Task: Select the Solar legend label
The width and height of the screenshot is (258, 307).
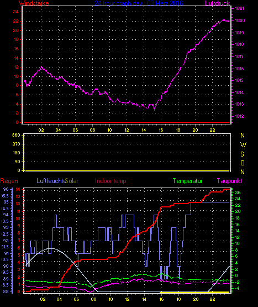Action: [72, 181]
